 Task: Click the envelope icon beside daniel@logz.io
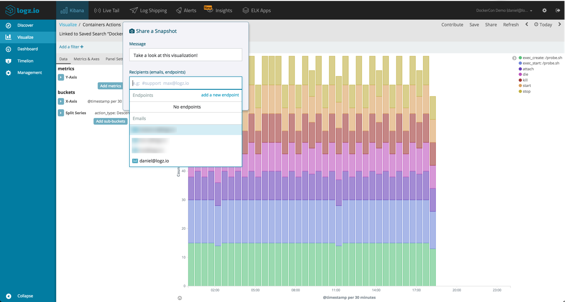(135, 161)
